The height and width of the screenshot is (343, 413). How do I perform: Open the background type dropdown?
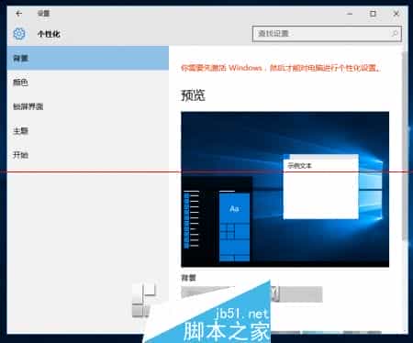tap(251, 294)
